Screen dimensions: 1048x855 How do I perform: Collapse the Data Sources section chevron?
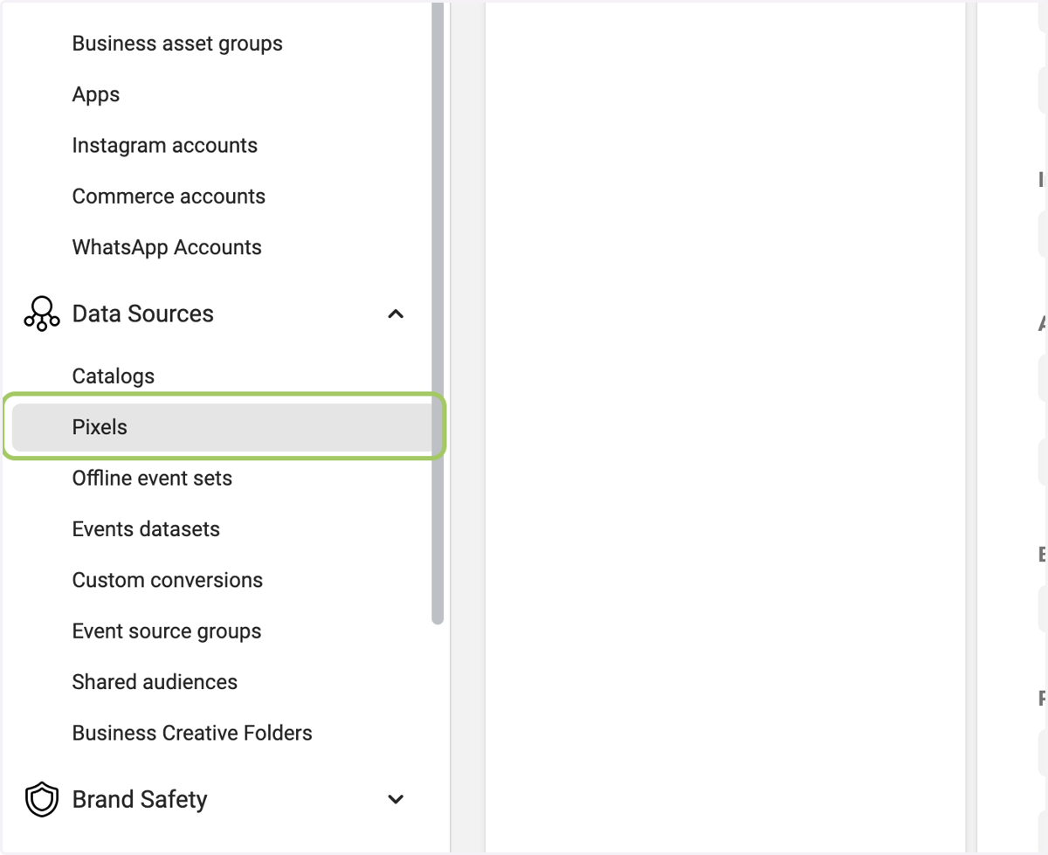(x=396, y=314)
